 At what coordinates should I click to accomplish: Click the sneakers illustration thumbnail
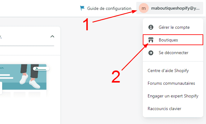(23, 77)
